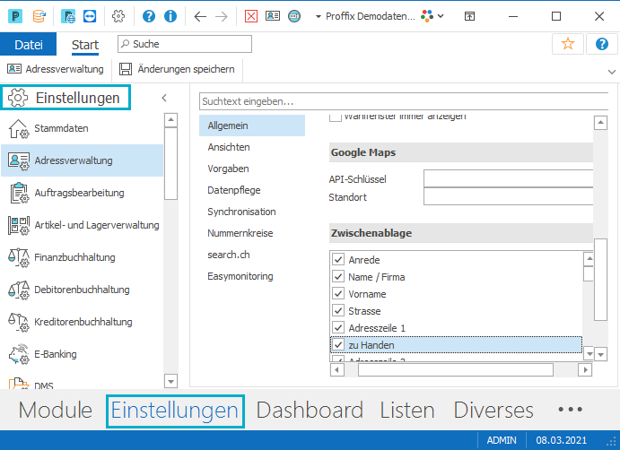Click the blue info icon in toolbar
The width and height of the screenshot is (620, 450).
point(170,16)
